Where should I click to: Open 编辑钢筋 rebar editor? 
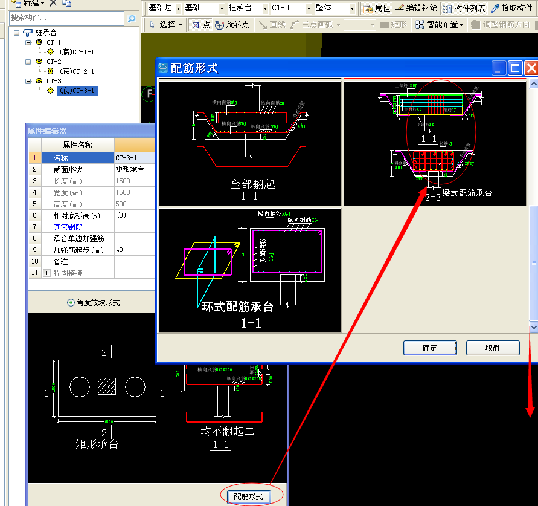416,8
